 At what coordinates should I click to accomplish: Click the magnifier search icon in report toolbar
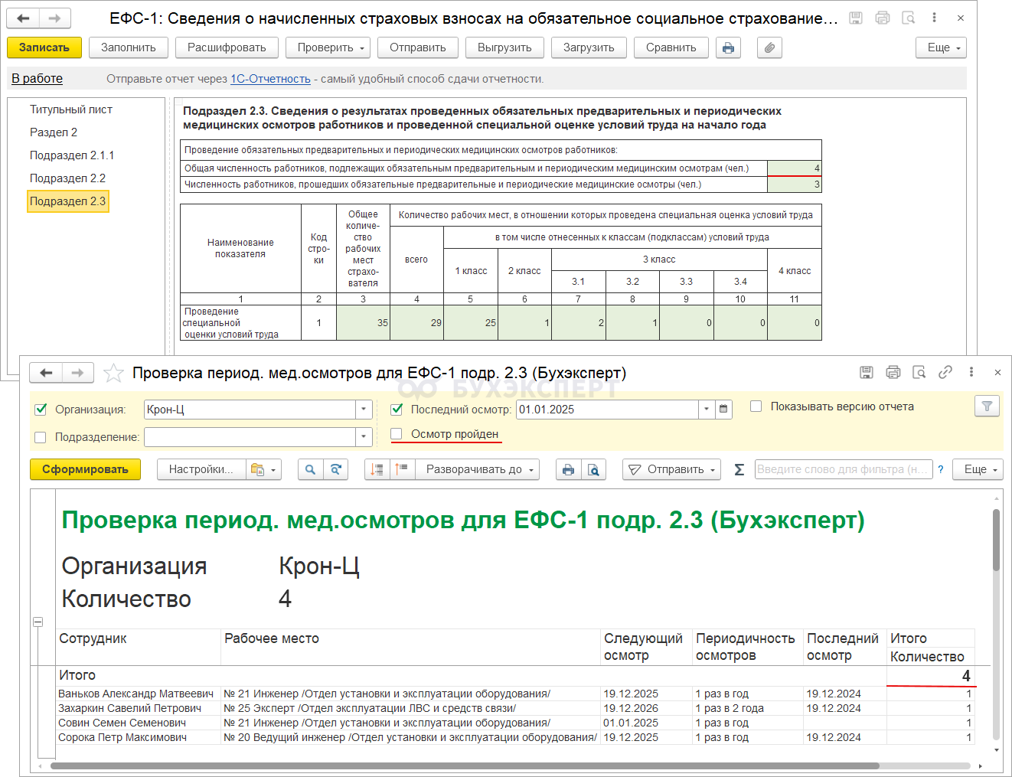pyautogui.click(x=310, y=470)
